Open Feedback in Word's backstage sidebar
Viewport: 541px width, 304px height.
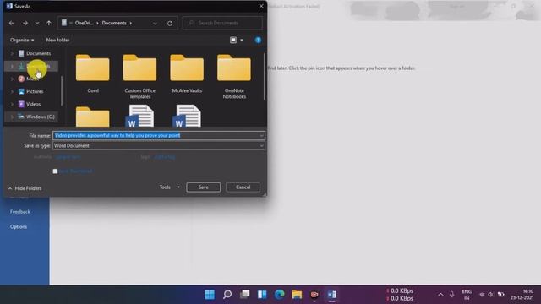click(x=20, y=212)
